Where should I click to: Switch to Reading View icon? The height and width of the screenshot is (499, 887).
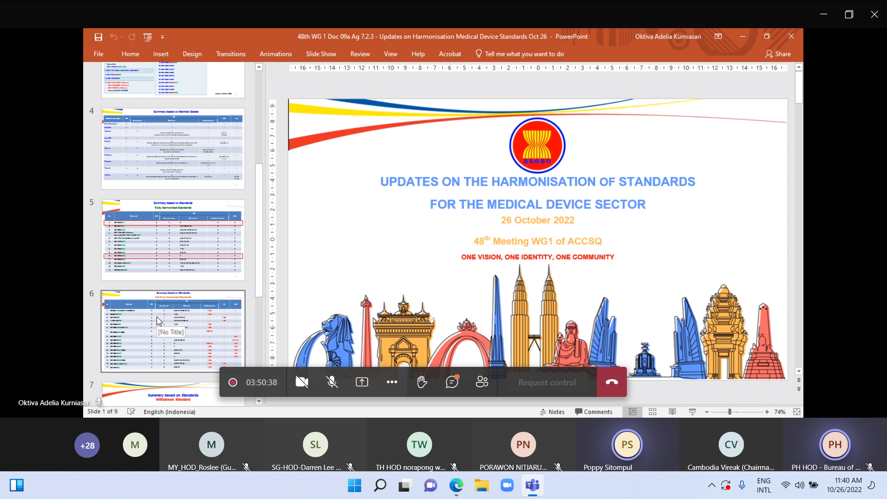672,412
